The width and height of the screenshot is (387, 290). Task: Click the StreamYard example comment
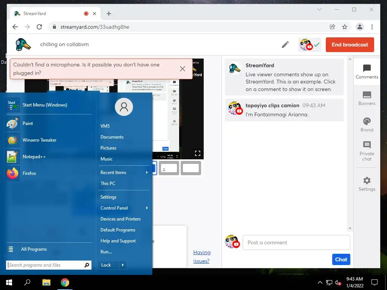[x=284, y=77]
